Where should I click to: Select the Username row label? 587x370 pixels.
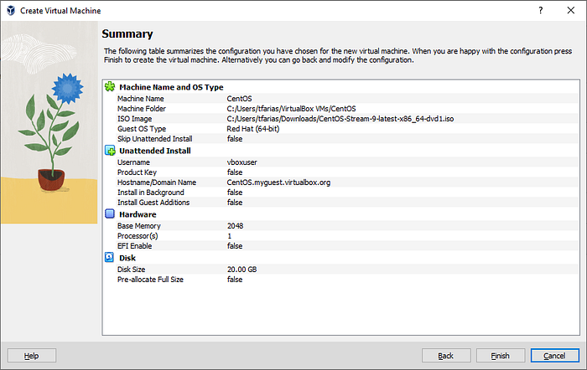click(133, 162)
